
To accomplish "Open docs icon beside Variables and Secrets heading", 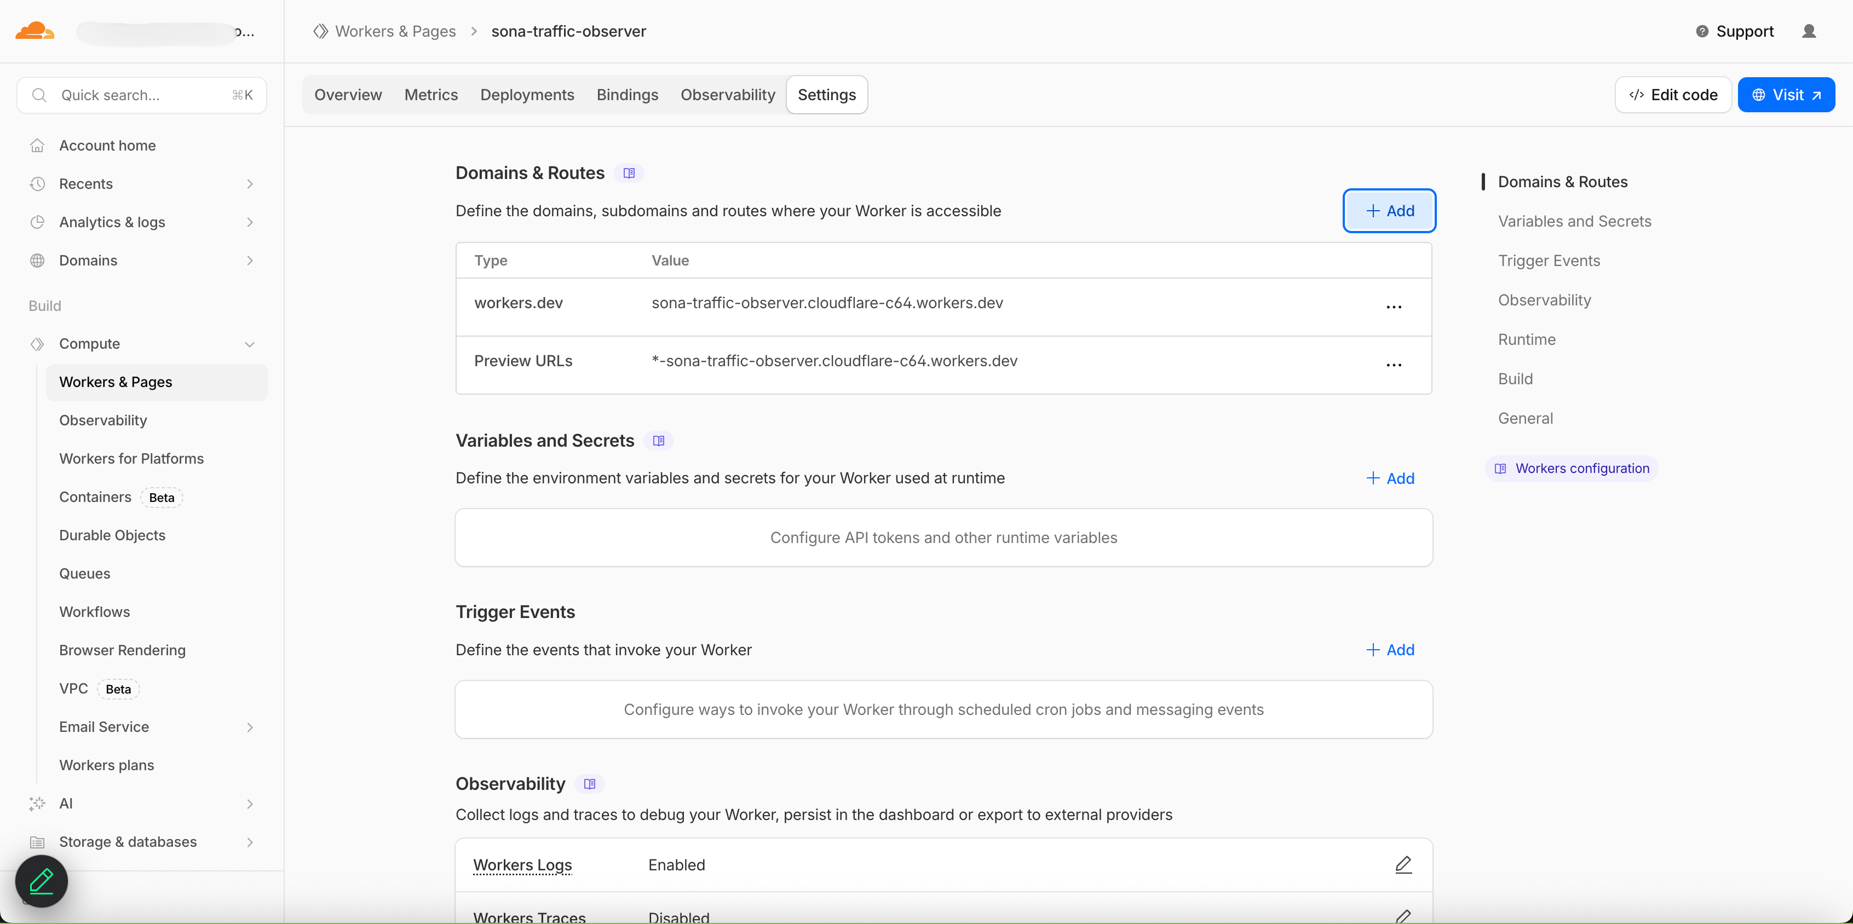I will 659,440.
